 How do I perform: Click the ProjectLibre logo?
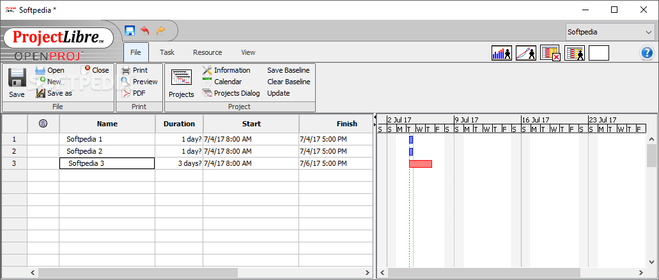click(58, 38)
